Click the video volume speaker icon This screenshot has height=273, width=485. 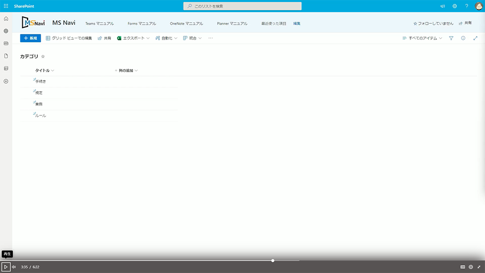pyautogui.click(x=14, y=267)
